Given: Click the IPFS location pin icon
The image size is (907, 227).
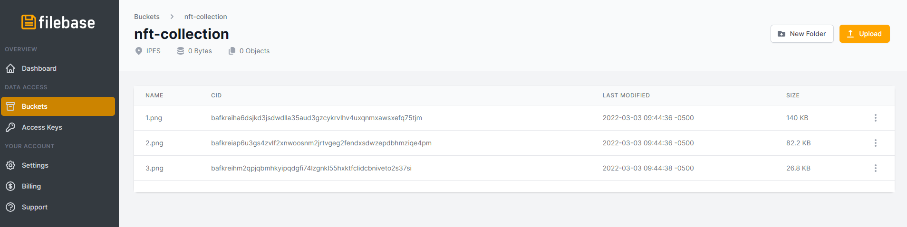Looking at the screenshot, I should pos(139,51).
